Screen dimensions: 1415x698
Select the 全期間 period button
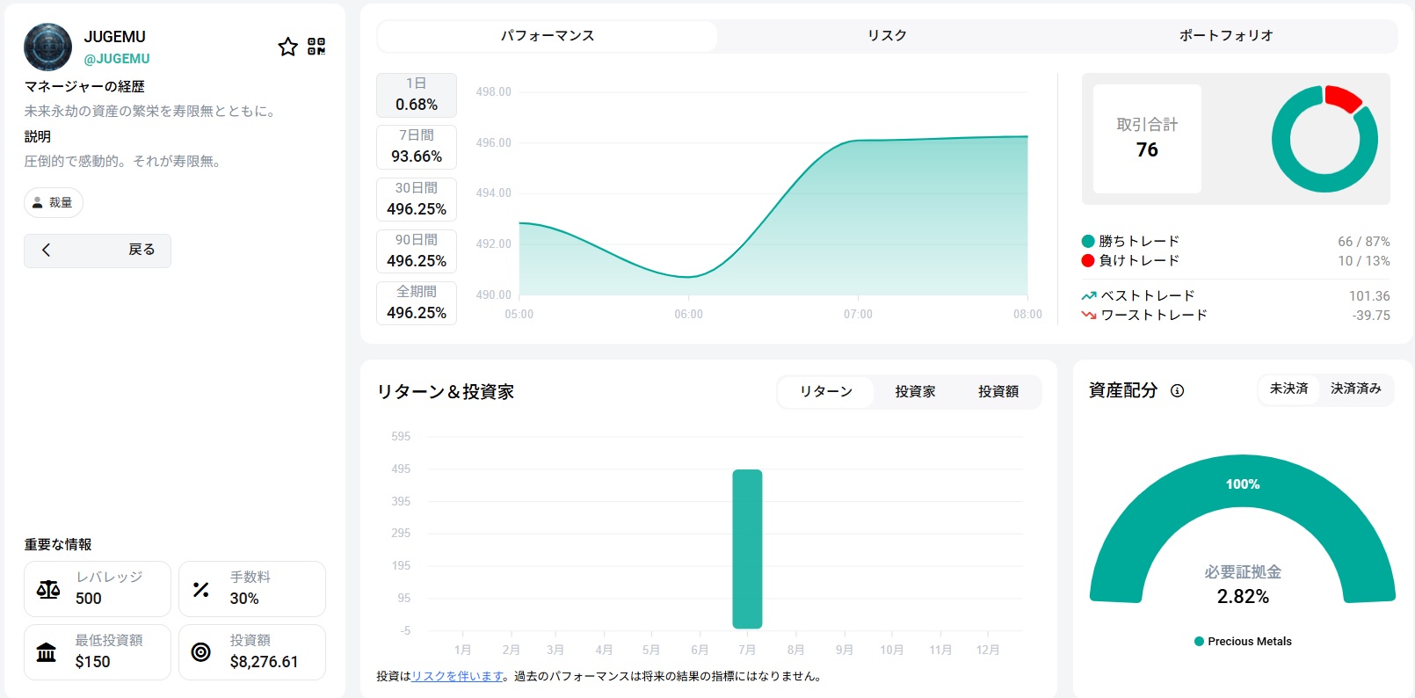point(417,302)
